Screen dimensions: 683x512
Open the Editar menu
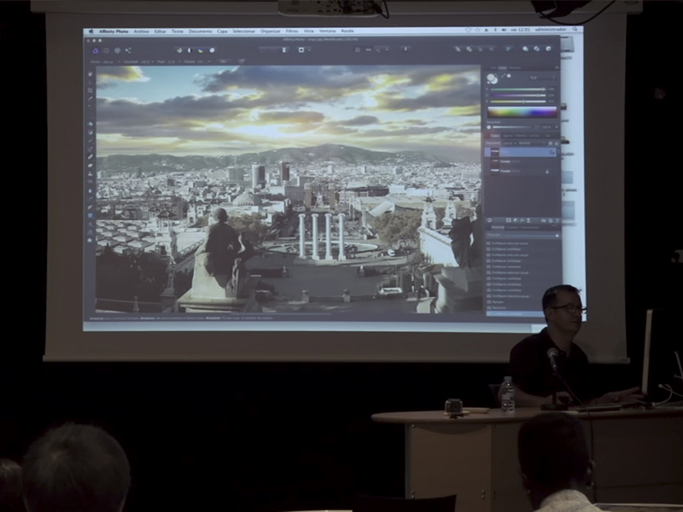(160, 32)
